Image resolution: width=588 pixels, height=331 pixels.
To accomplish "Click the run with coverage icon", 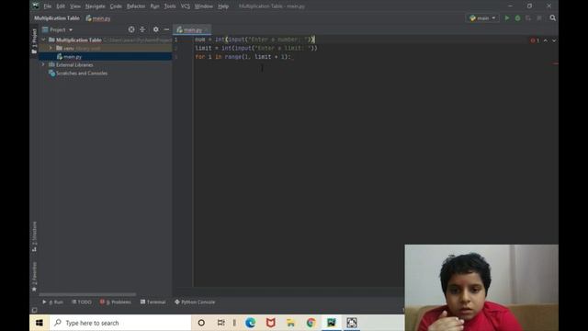I will pos(528,18).
